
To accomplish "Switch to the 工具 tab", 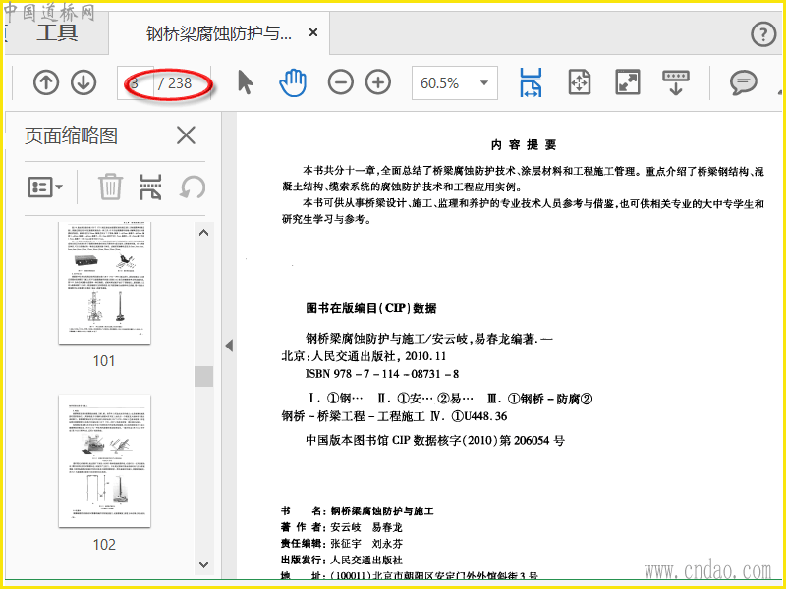I will [57, 33].
